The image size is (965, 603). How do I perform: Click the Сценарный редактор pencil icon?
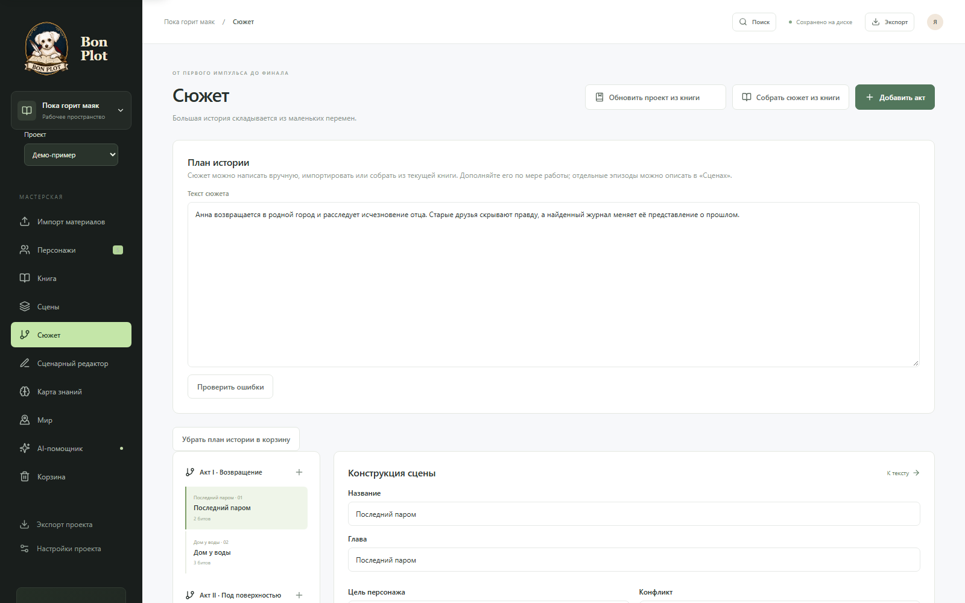point(25,363)
